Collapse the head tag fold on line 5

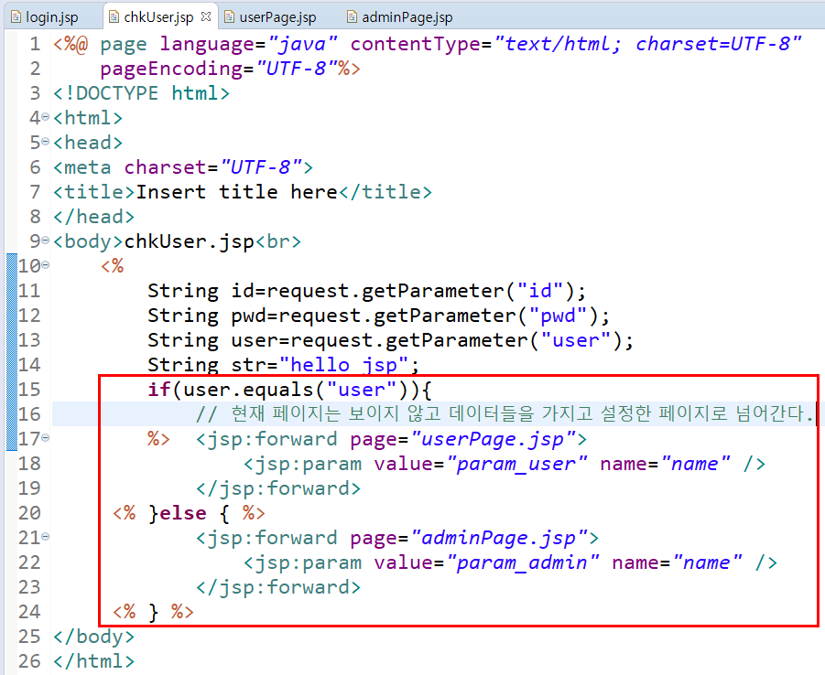click(x=45, y=142)
